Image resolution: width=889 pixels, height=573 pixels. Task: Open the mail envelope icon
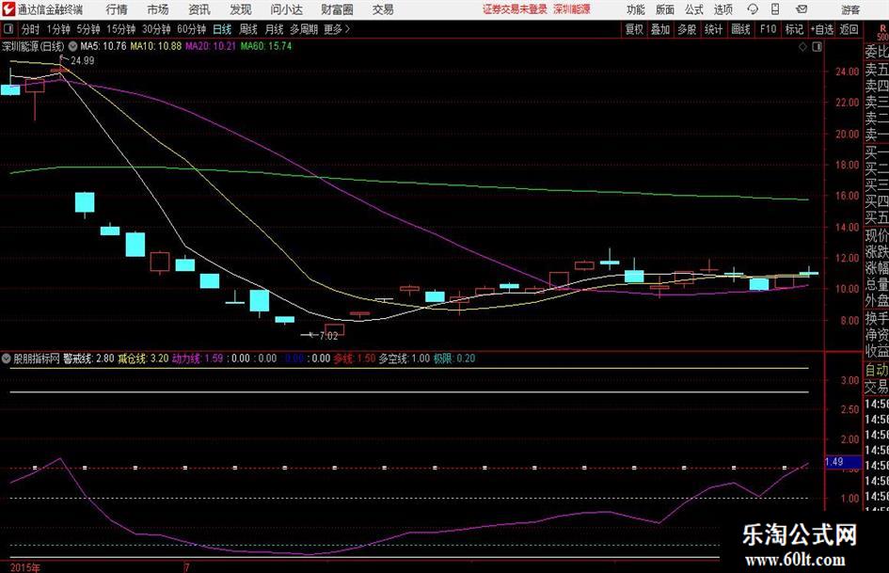[x=802, y=9]
